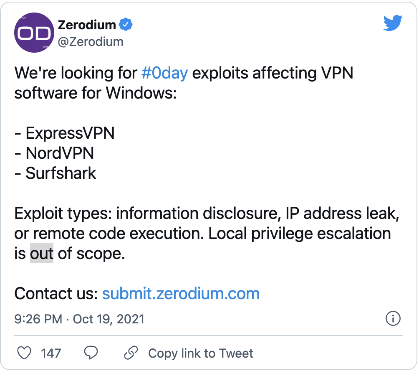Screen dimensions: 419x371
Task: Open the Twitter info circle icon
Action: (x=393, y=319)
